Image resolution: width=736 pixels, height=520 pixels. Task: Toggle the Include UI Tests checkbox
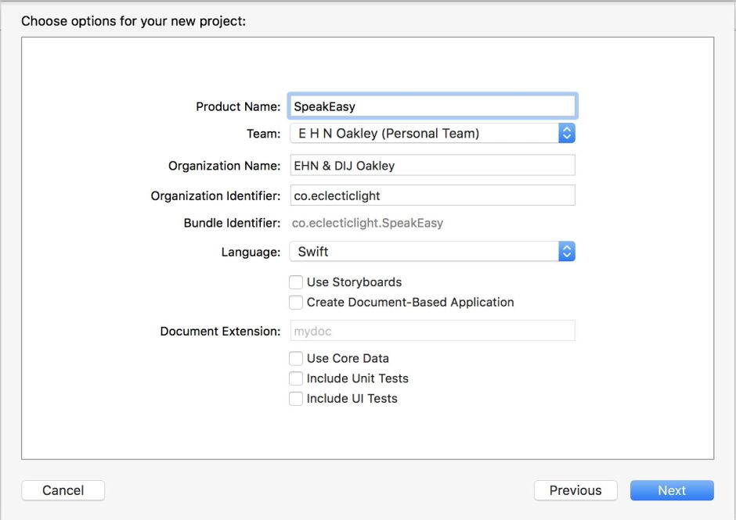[296, 399]
